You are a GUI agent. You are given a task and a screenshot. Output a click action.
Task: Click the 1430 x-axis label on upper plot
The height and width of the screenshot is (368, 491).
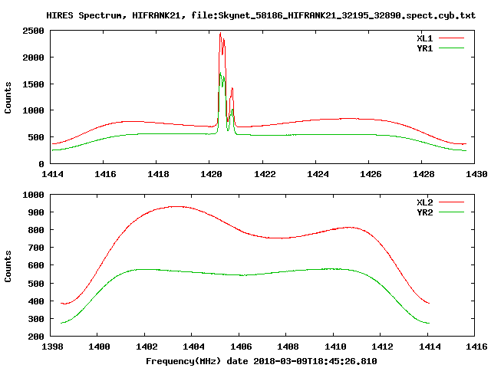click(476, 174)
